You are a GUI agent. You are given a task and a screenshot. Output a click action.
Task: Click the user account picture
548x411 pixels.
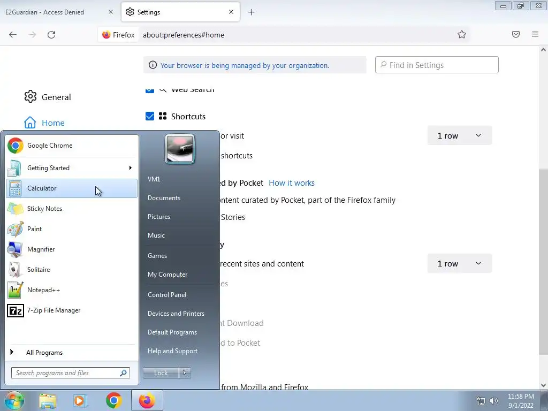click(x=180, y=149)
